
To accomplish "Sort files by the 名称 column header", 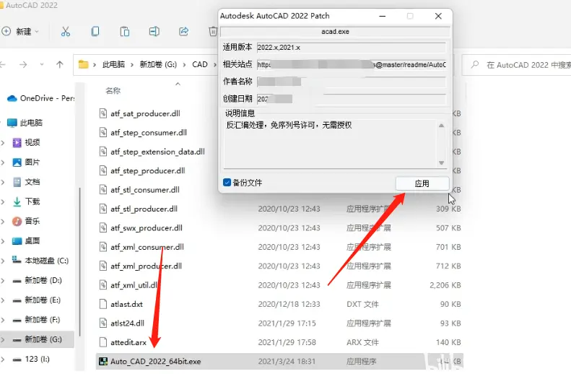I will [113, 91].
